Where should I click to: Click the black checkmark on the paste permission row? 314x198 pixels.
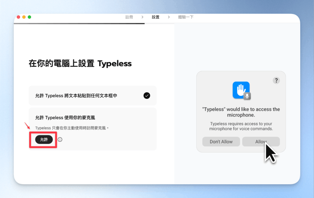click(x=147, y=95)
